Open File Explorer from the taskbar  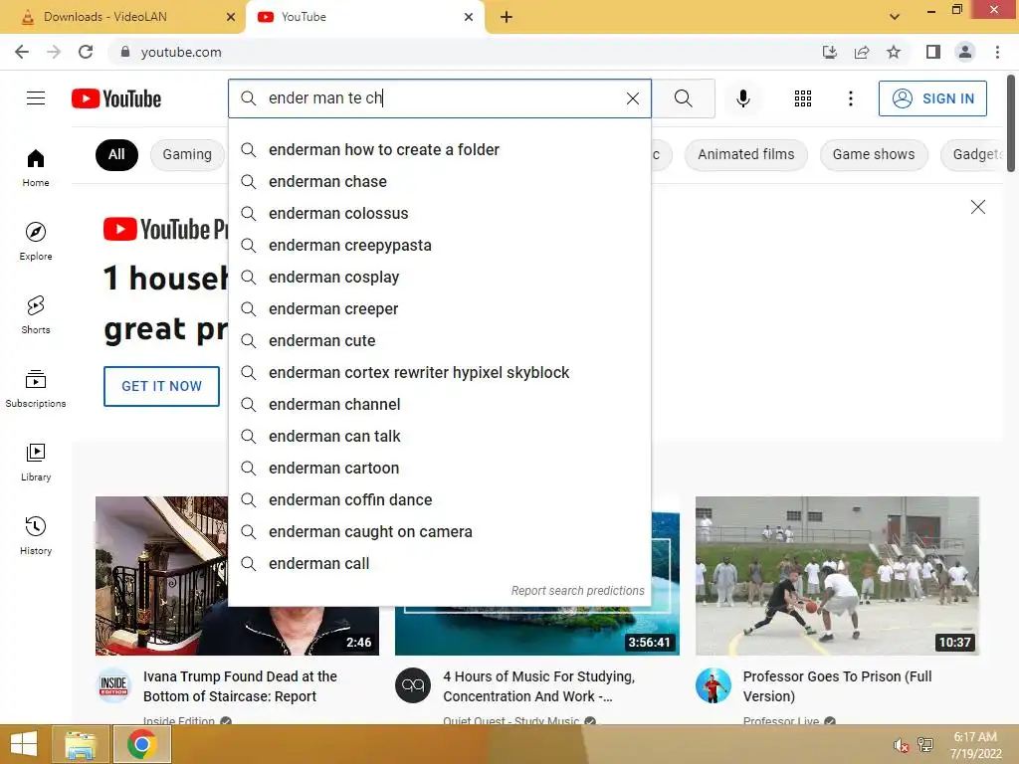(x=81, y=744)
